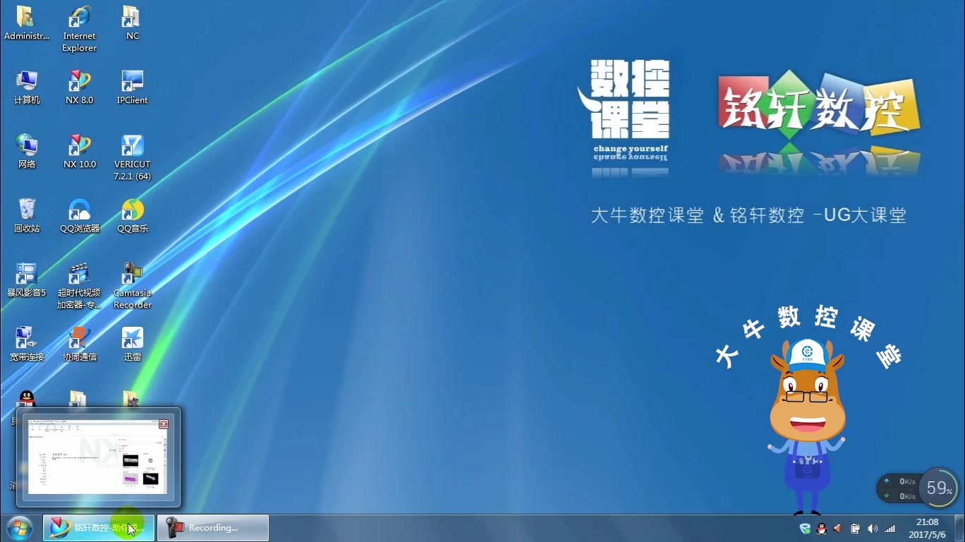This screenshot has height=542, width=965.
Task: Open 迅雷 download manager
Action: click(131, 338)
